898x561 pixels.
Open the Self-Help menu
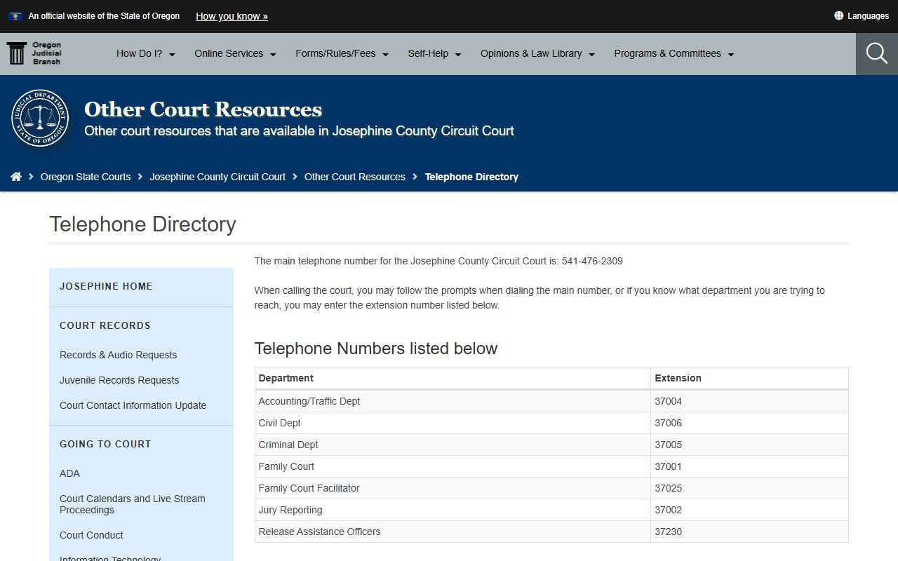tap(435, 53)
